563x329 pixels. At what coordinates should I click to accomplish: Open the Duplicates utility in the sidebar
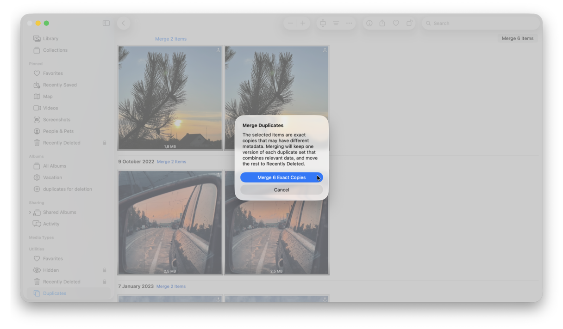pyautogui.click(x=55, y=292)
